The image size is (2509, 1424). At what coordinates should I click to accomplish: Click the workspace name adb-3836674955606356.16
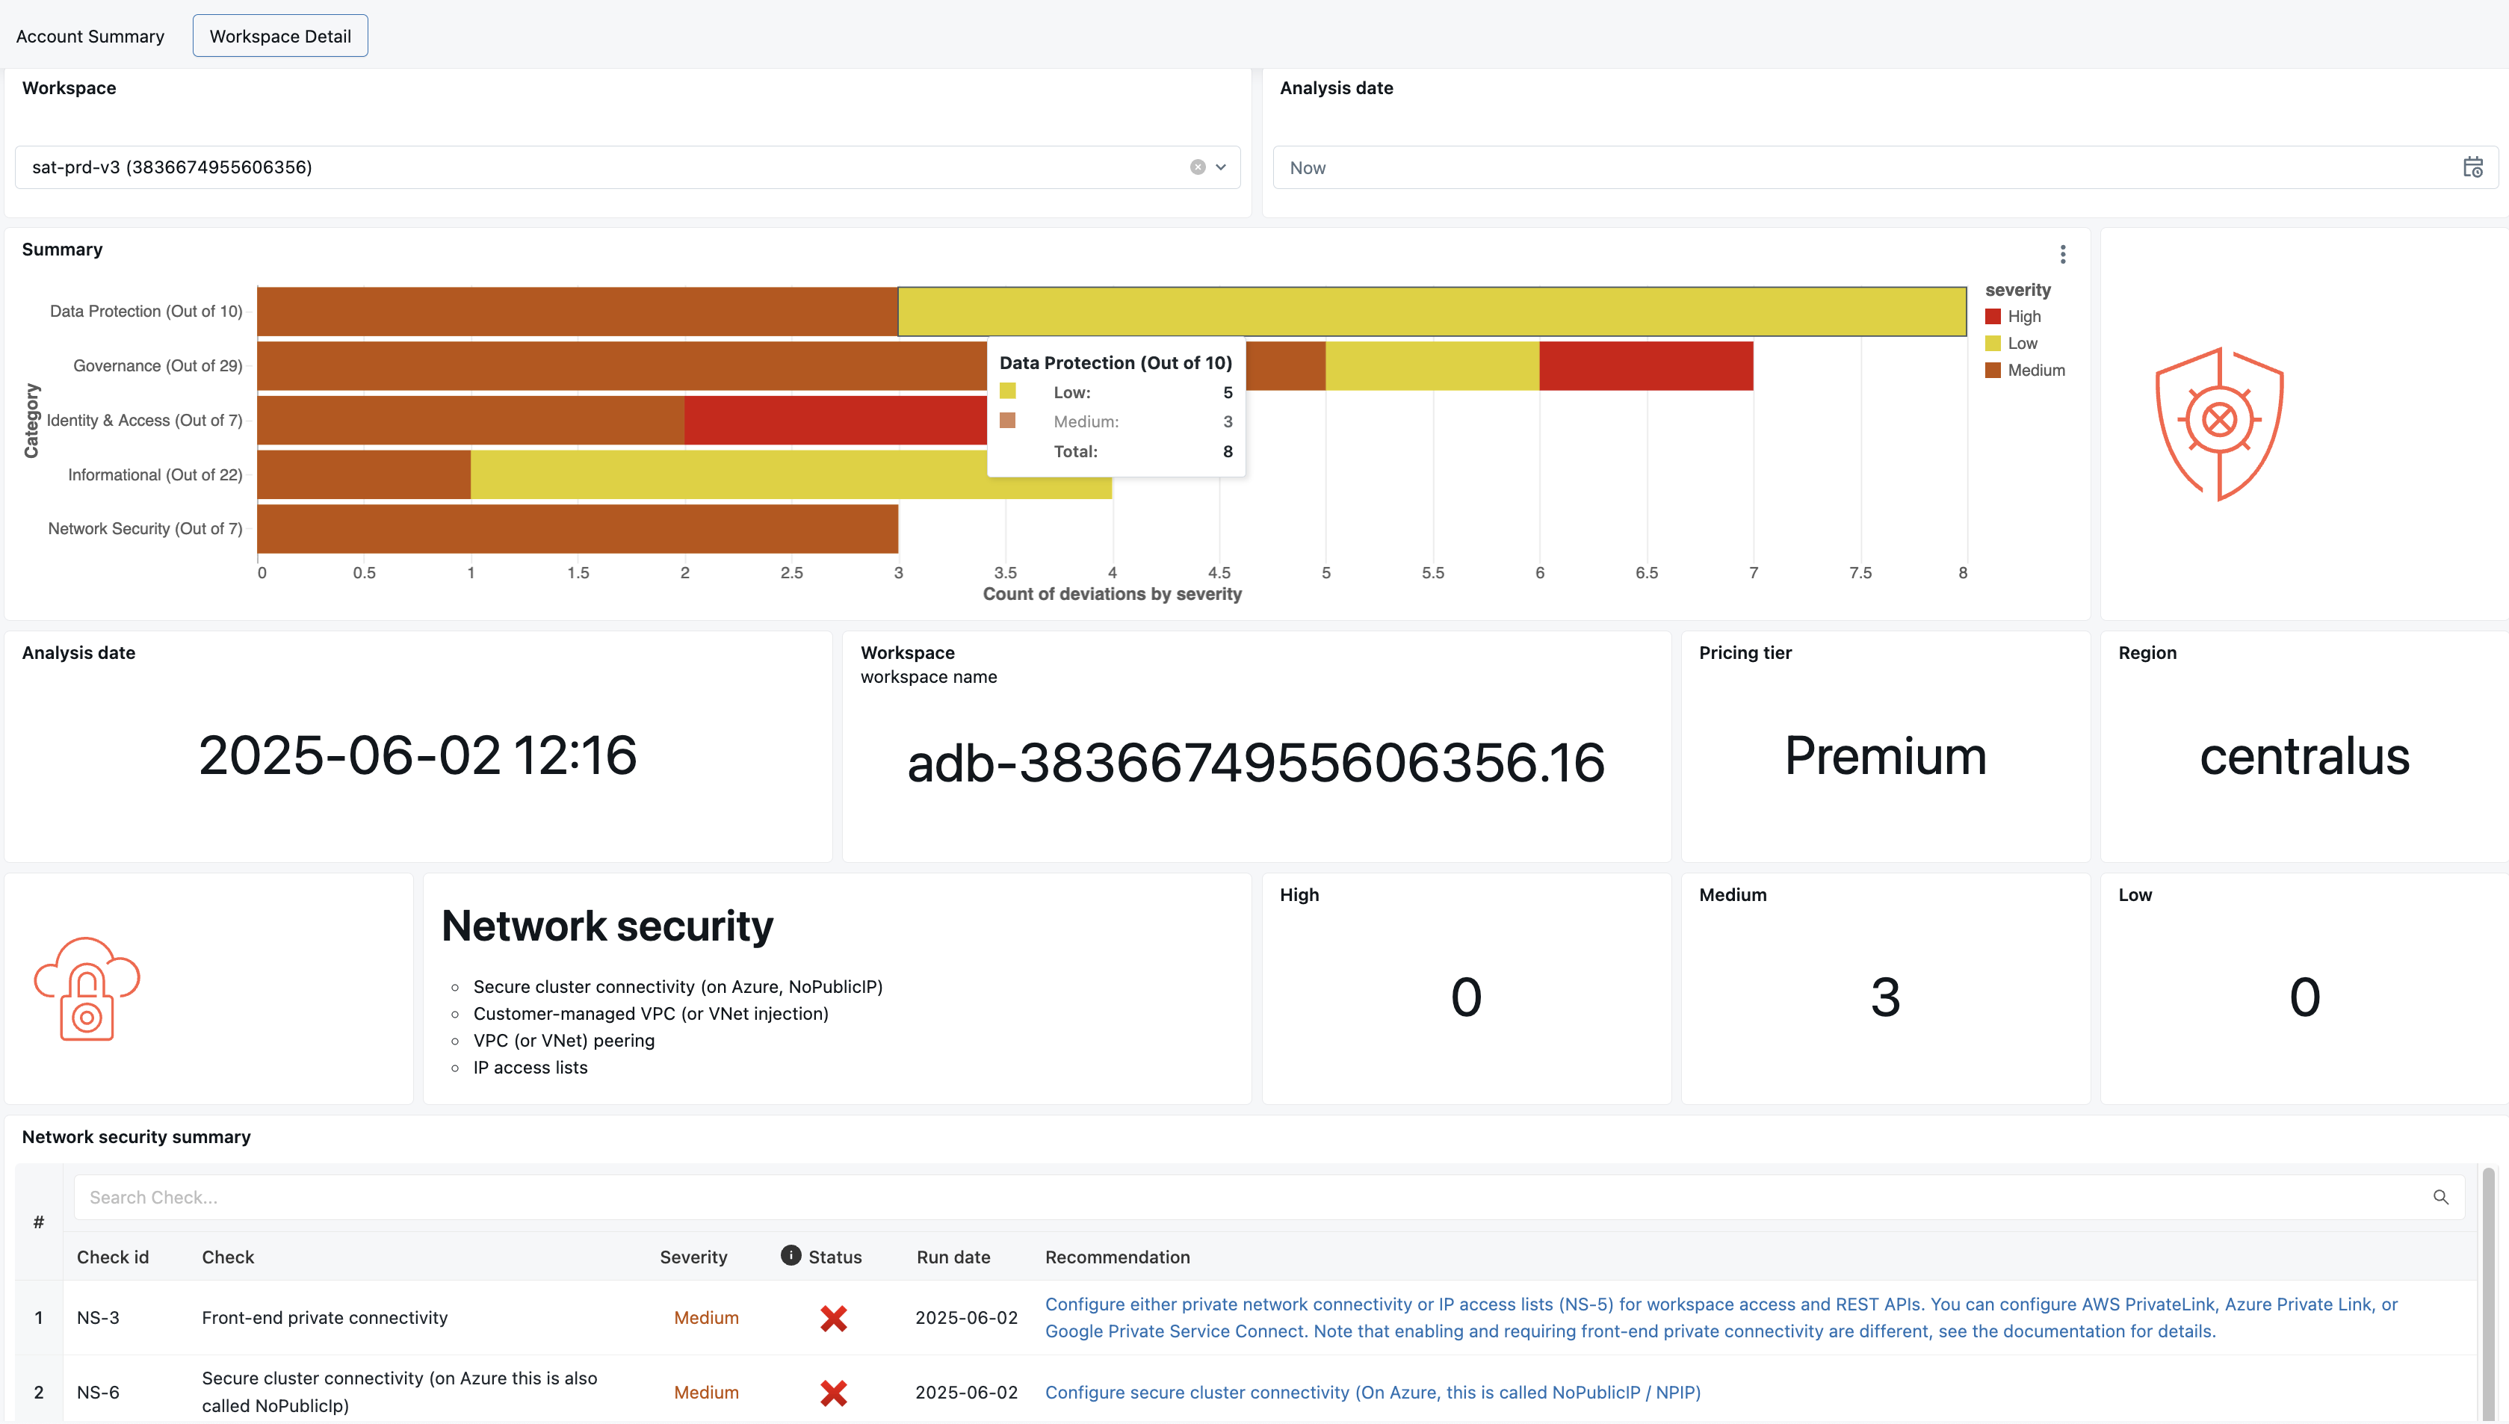1257,763
